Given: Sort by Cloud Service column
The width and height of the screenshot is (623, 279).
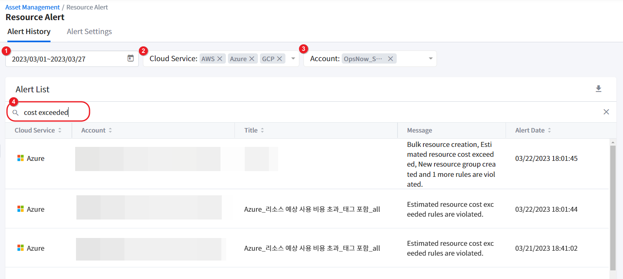Looking at the screenshot, I should (x=60, y=130).
